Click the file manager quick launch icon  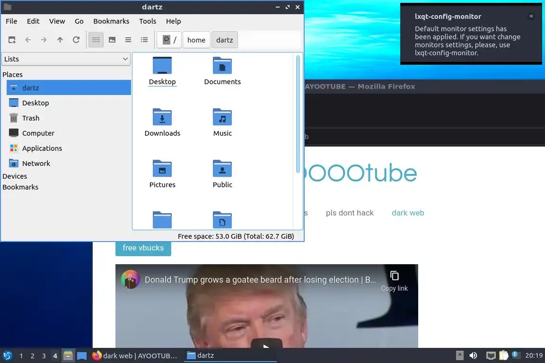[x=68, y=356]
